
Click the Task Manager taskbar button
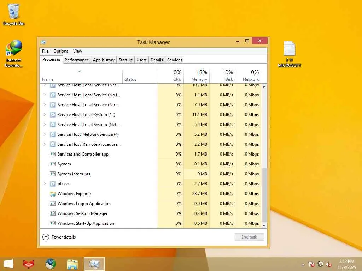pyautogui.click(x=94, y=264)
